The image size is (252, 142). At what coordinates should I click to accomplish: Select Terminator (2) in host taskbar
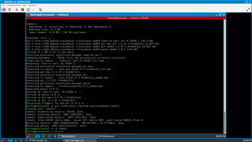[46, 140]
